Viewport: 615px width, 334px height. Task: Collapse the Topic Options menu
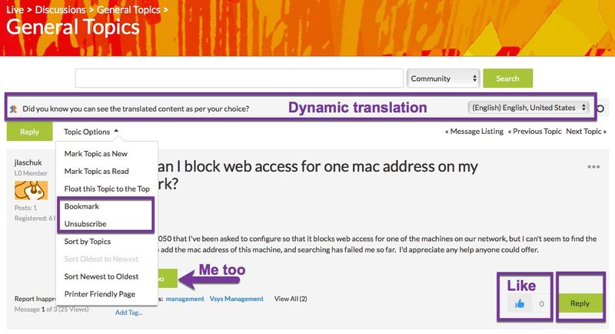[x=91, y=132]
